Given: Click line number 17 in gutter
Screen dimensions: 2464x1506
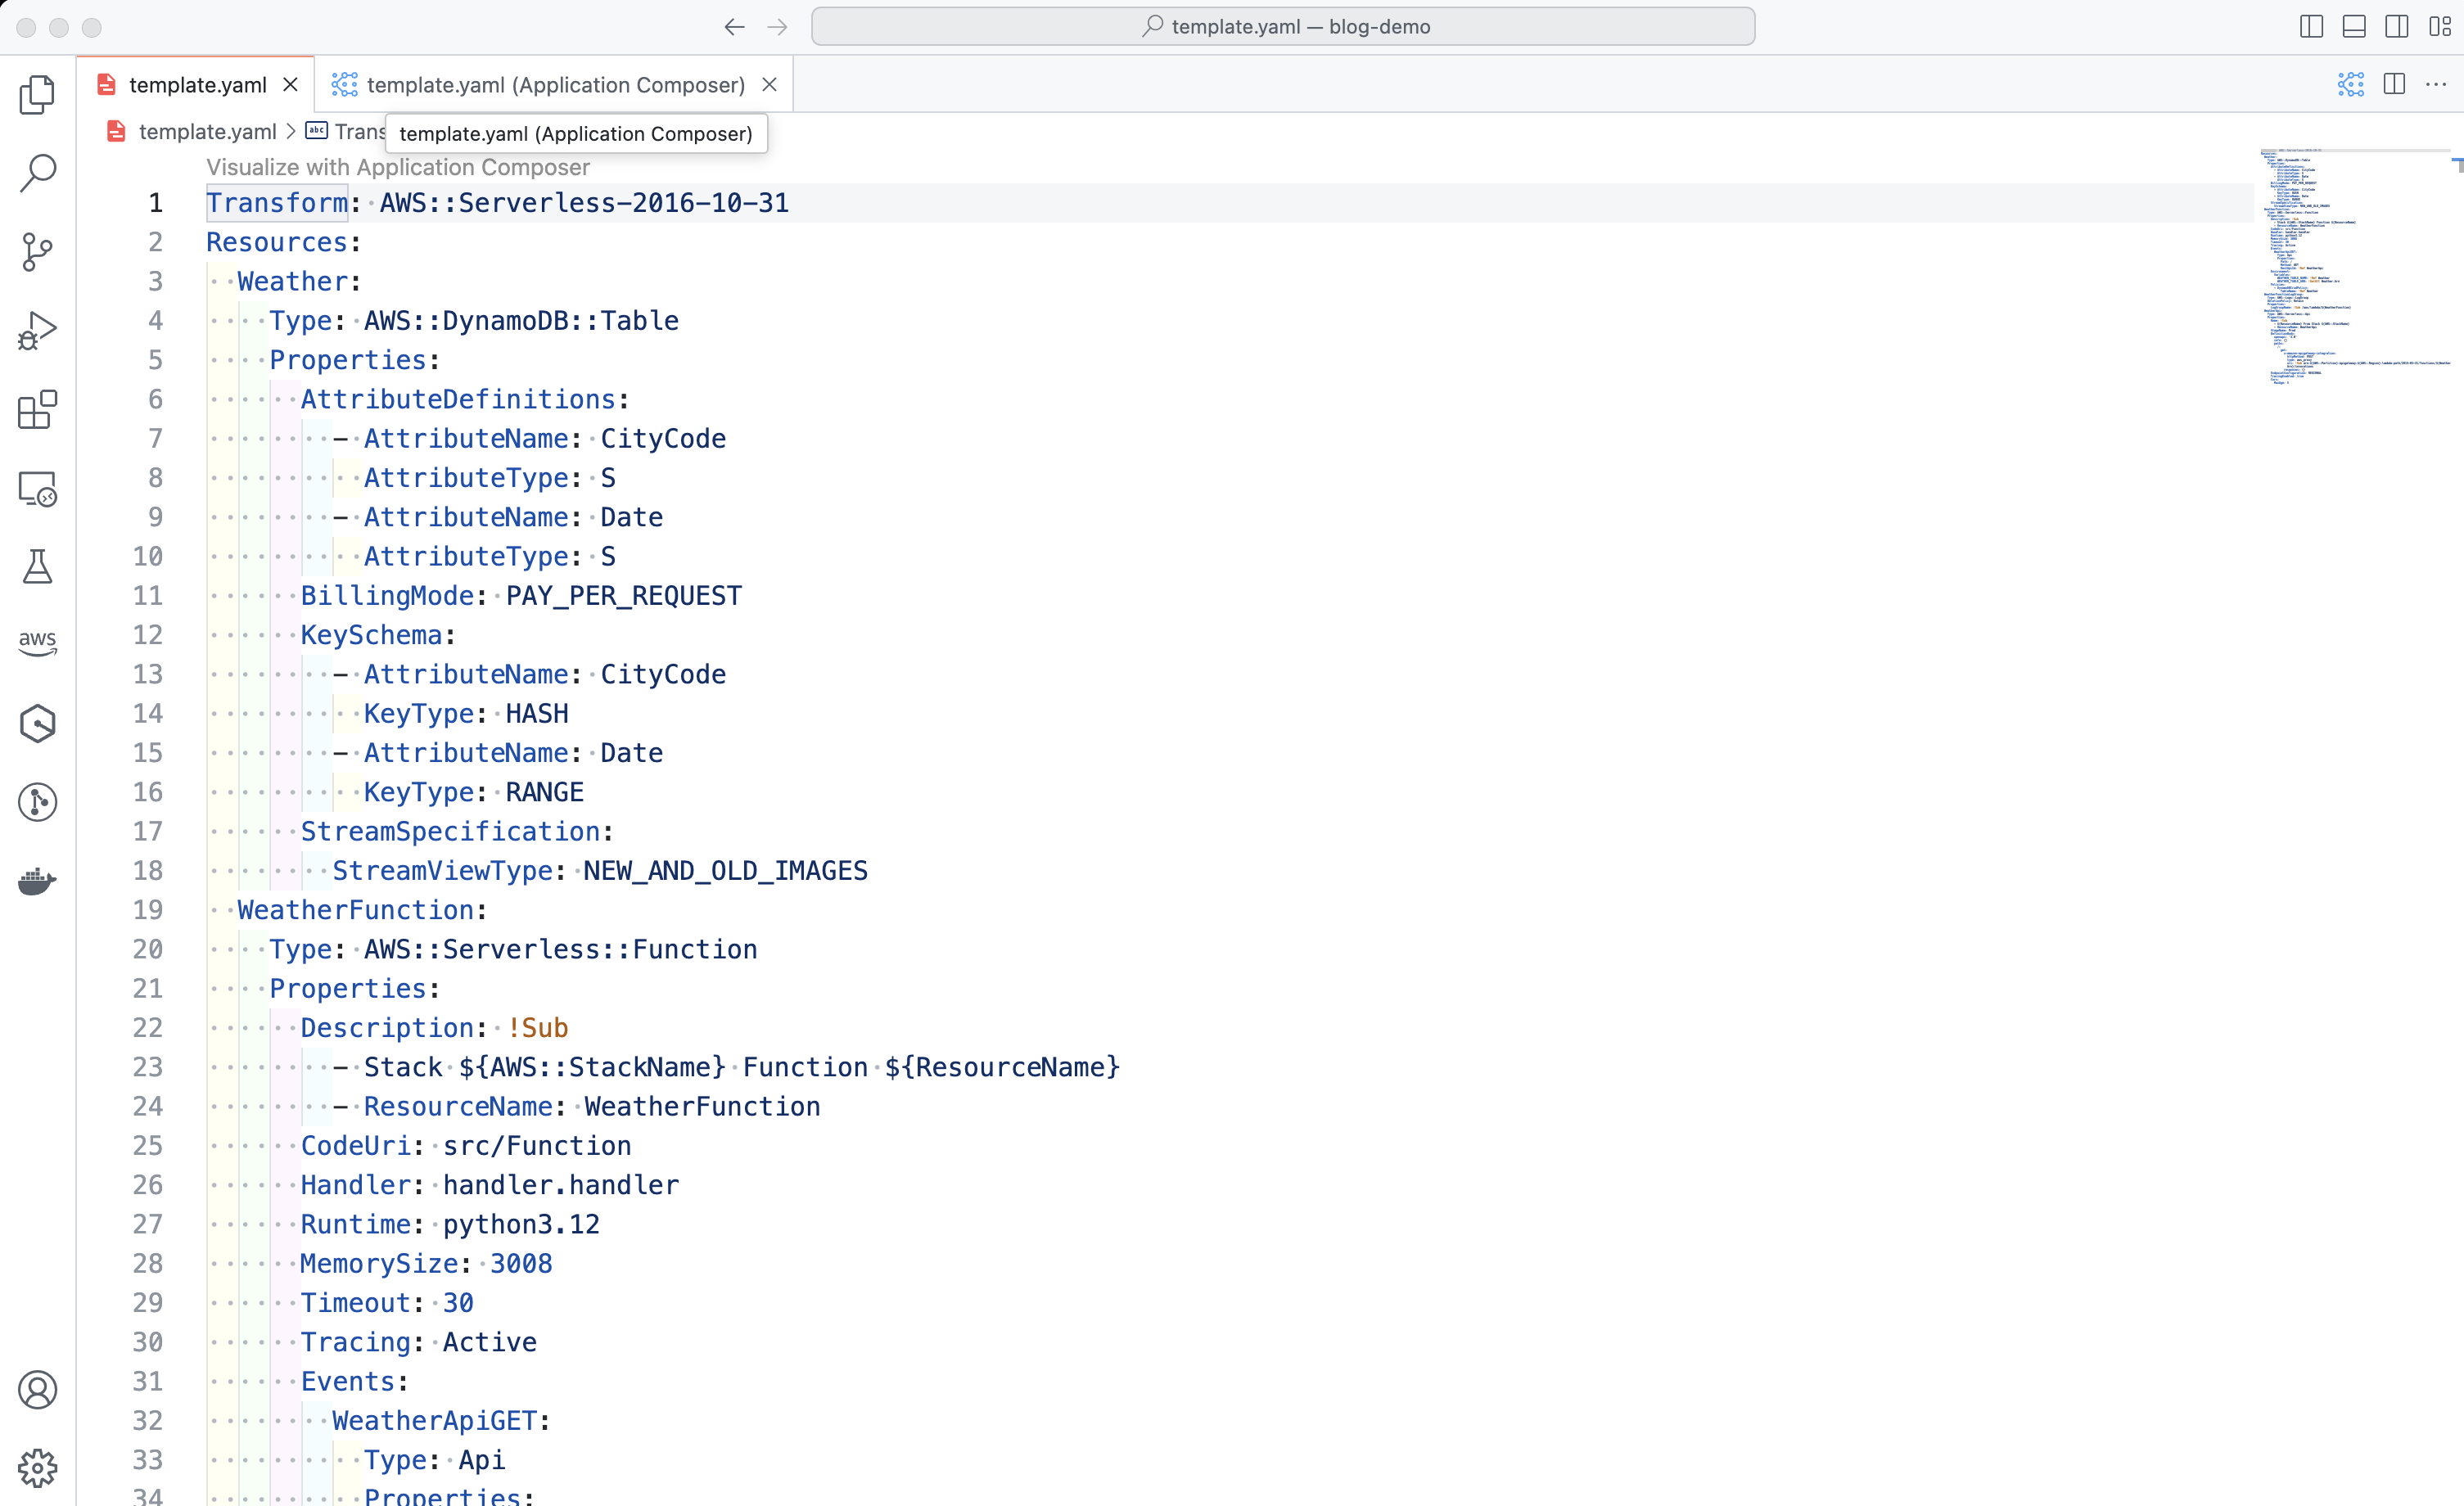Looking at the screenshot, I should tap(148, 831).
